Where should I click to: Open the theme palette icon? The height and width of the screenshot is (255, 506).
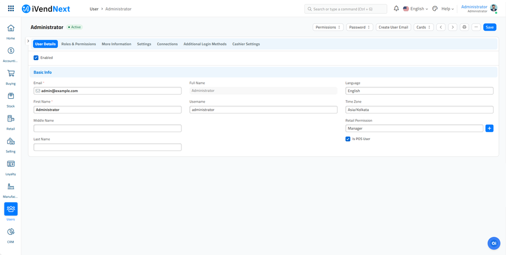click(x=435, y=9)
